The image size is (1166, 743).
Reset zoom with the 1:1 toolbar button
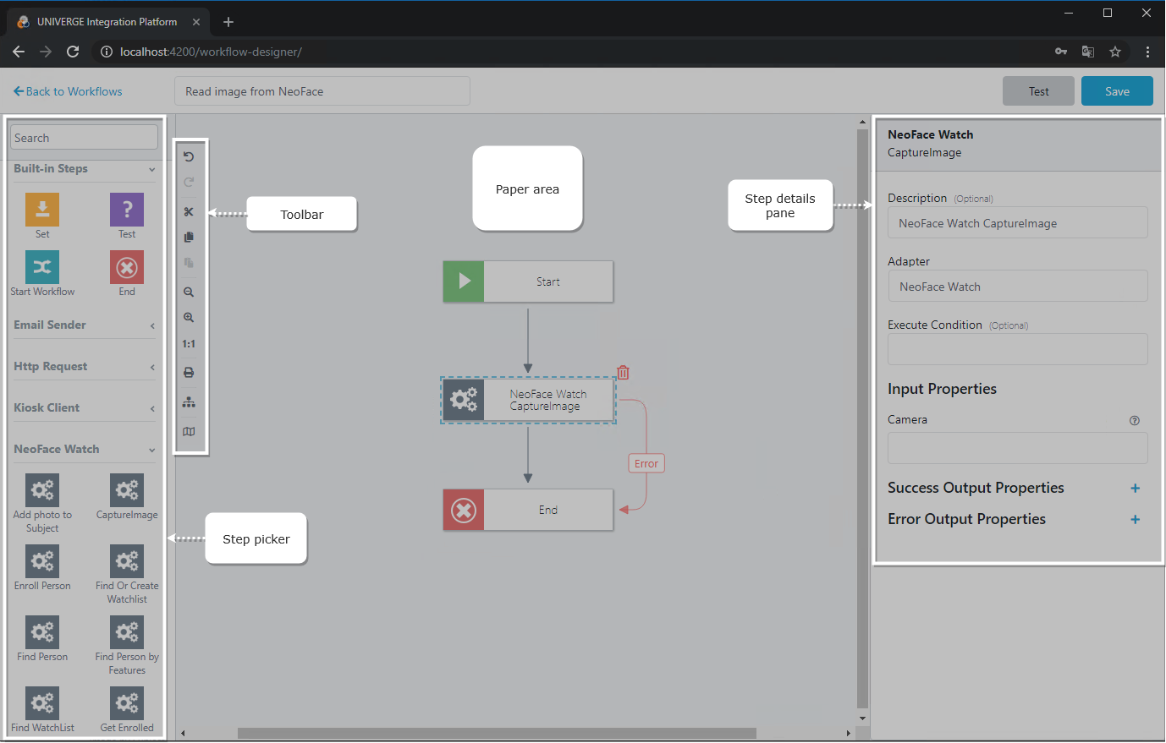(189, 344)
